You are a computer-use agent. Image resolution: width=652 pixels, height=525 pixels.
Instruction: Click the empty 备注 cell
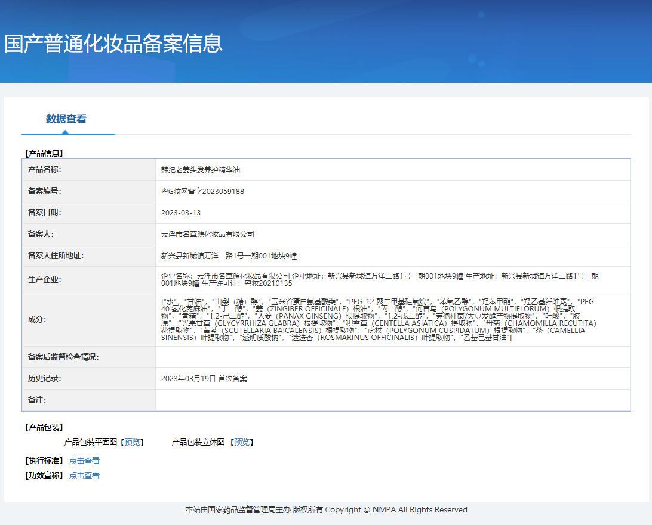pos(392,400)
